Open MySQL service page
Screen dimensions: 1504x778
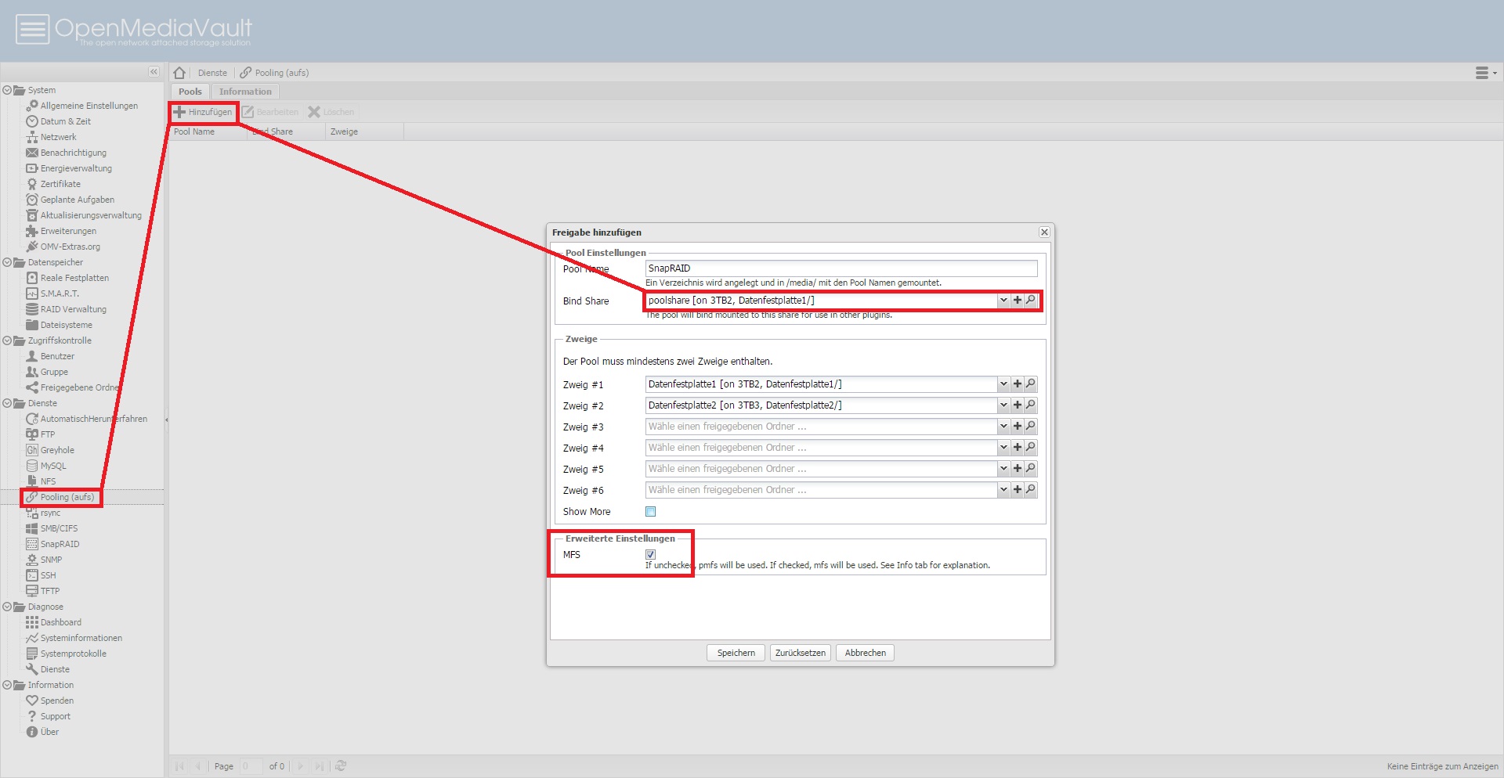53,466
